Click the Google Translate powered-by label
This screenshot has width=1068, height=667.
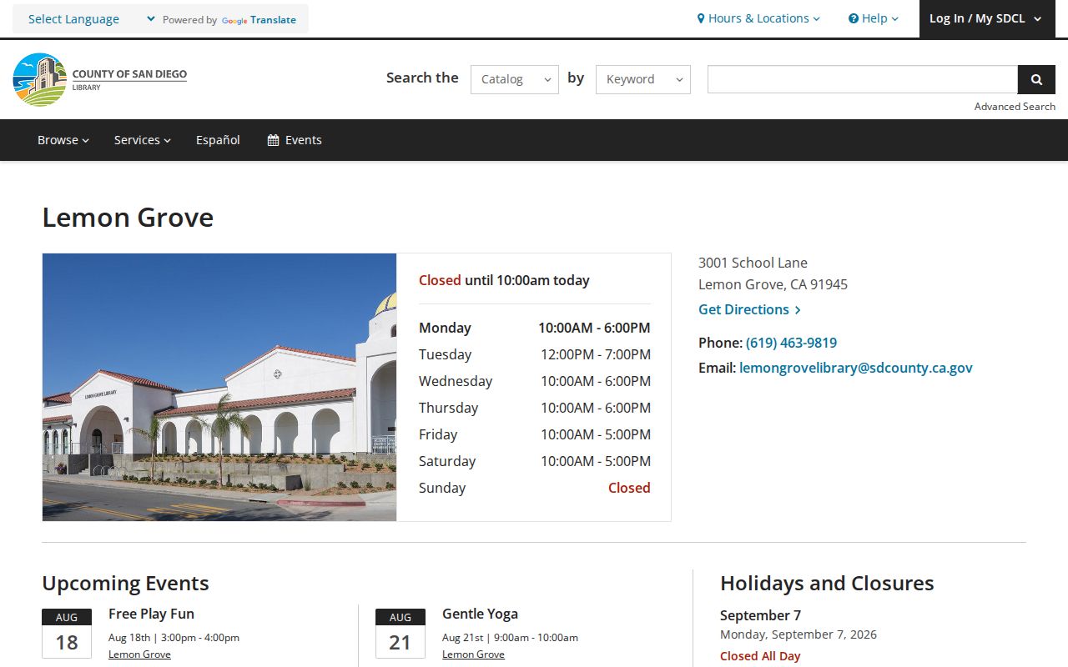[229, 20]
